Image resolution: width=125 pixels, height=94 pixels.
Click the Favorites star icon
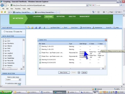pos(2,12)
